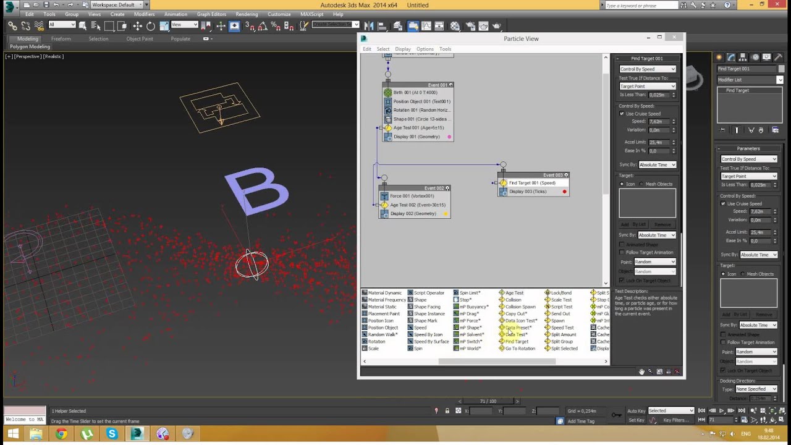Click the Select and Link chain icon
The width and height of the screenshot is (791, 445).
point(12,26)
